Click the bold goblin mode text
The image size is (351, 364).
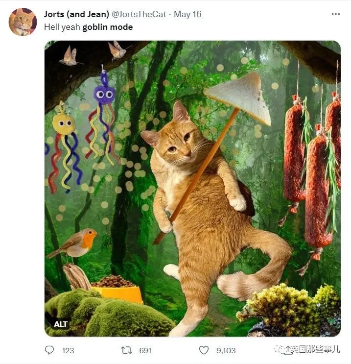[108, 27]
